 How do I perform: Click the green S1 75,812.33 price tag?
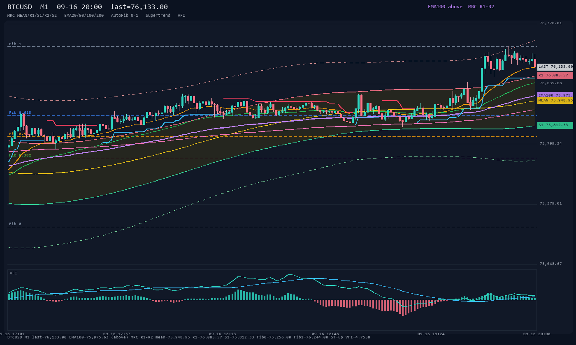555,125
